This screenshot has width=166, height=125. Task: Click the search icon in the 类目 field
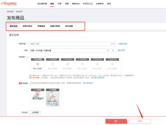[113, 51]
